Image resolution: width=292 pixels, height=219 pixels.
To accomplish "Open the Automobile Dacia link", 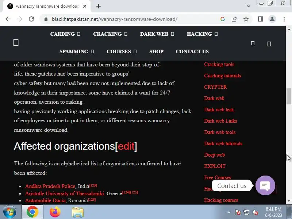I will click(x=45, y=200).
